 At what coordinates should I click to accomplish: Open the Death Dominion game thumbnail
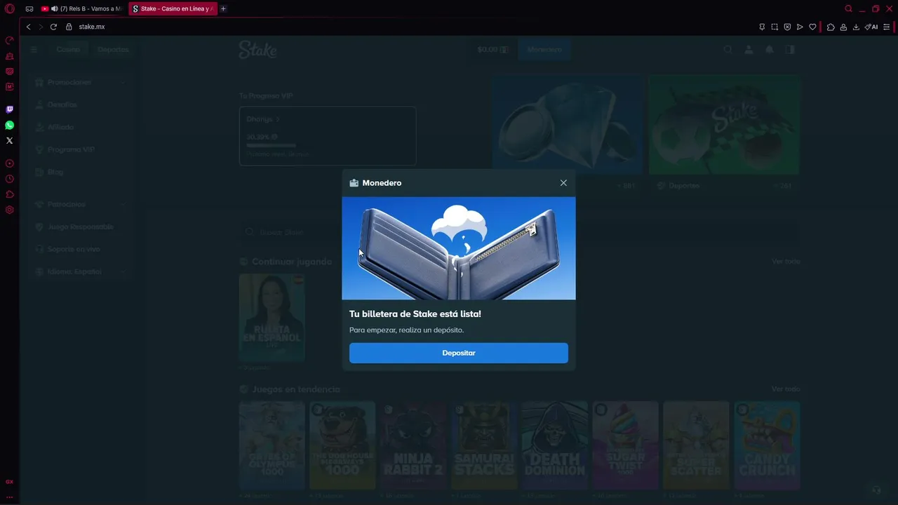[x=555, y=445]
